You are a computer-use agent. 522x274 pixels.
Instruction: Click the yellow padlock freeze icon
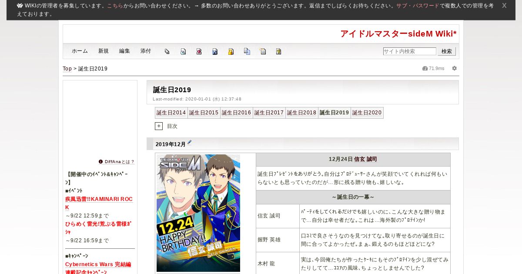coord(231,51)
